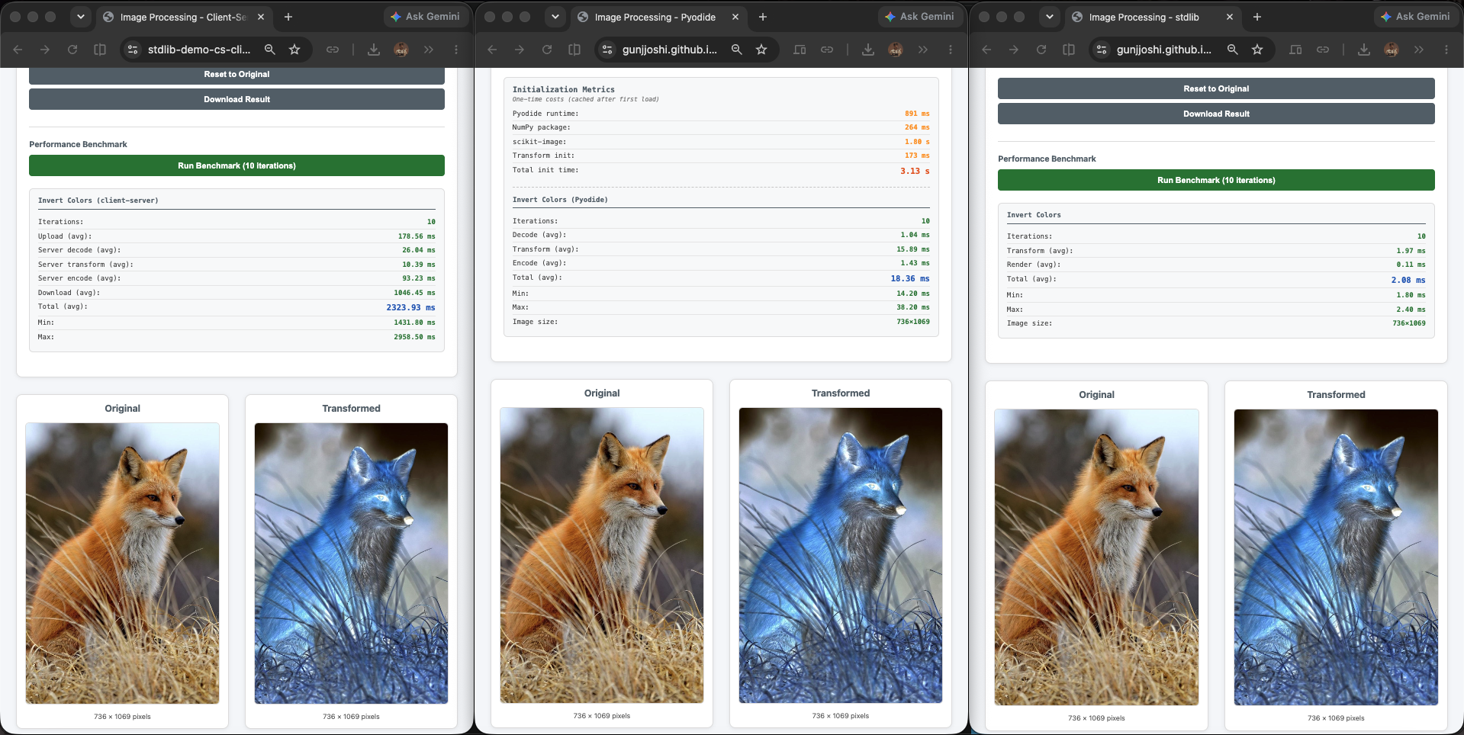The width and height of the screenshot is (1464, 735).
Task: Open downloads in the stdlib window
Action: pyautogui.click(x=1364, y=50)
